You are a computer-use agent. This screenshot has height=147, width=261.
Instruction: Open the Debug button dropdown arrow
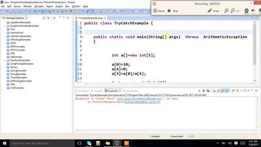[x=39, y=11]
